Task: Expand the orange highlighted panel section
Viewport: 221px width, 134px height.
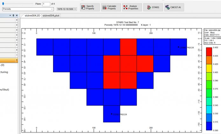Action: click(x=17, y=60)
